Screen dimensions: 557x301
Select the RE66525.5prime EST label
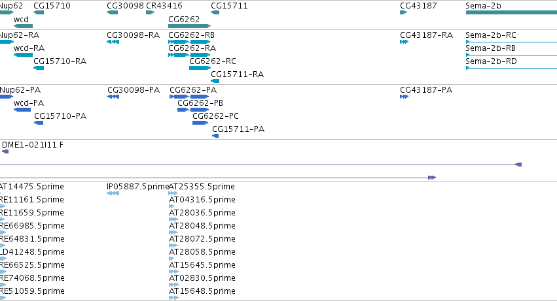point(32,266)
